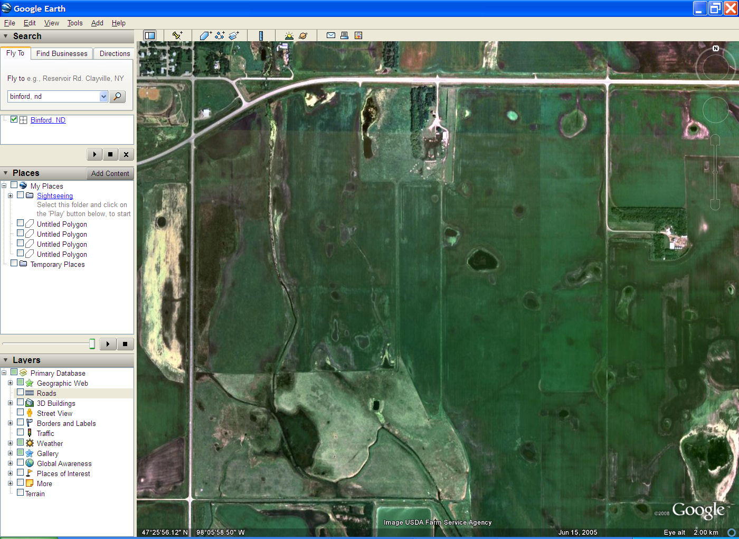Toggle the sidebar panel icon

150,35
